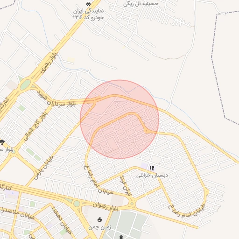239x239 pixels.
Task: Click the small roundabout below ایران فردا street
Action: [x=132, y=203]
